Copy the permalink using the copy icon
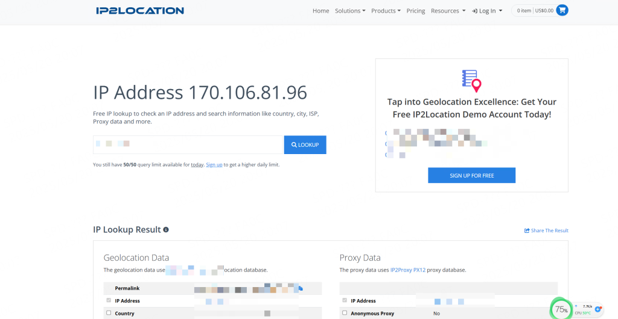The image size is (618, 319). 301,289
